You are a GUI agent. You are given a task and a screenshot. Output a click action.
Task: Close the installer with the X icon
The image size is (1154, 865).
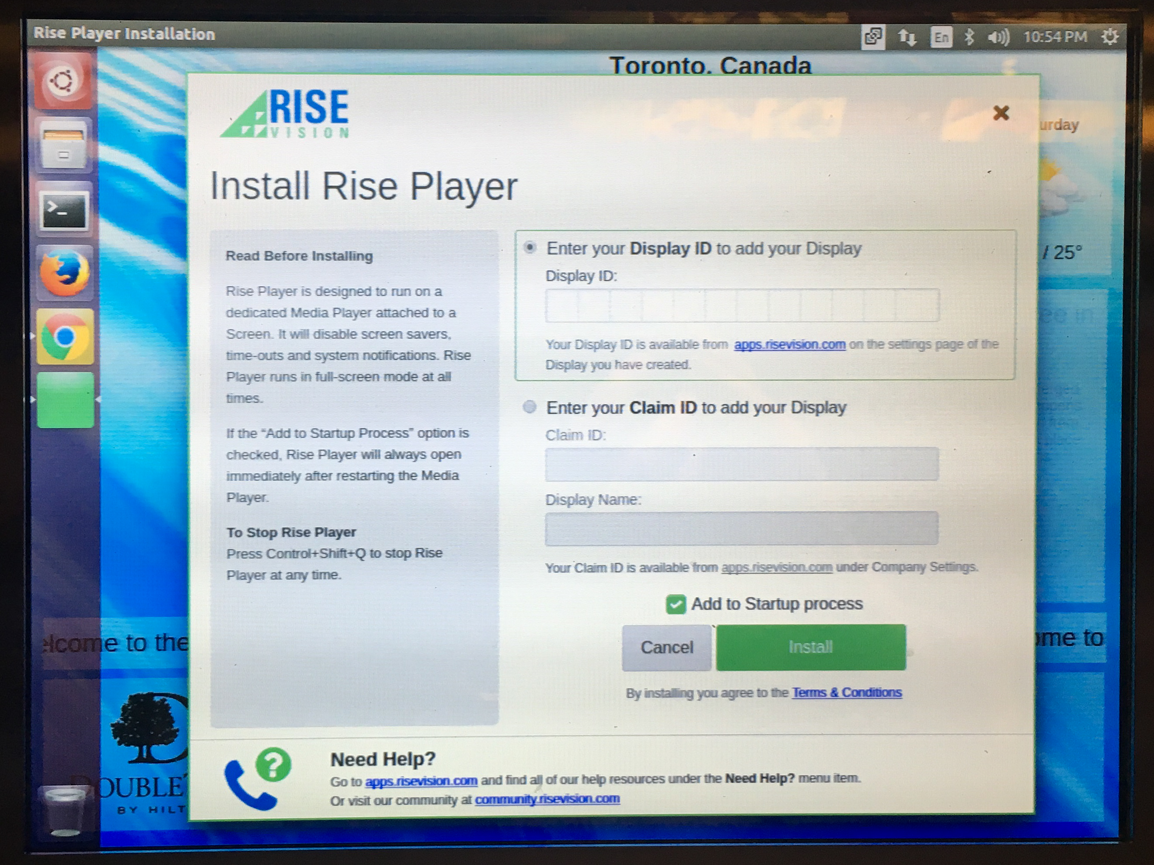pos(1001,113)
